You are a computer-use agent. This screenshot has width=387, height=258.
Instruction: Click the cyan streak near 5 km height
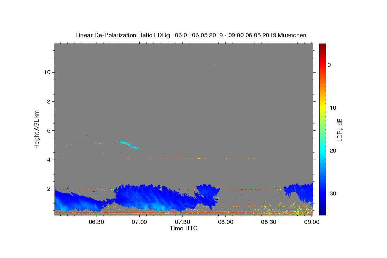[129, 144]
